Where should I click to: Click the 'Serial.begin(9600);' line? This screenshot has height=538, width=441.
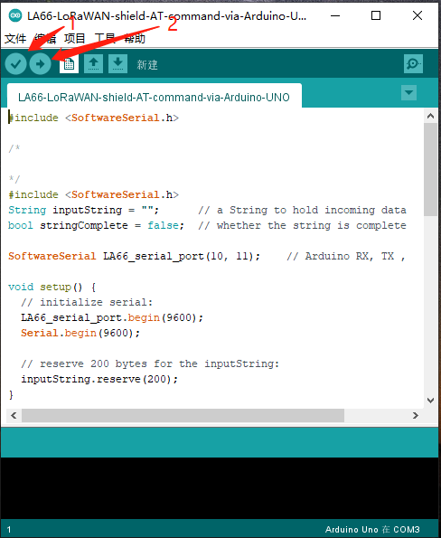point(80,333)
